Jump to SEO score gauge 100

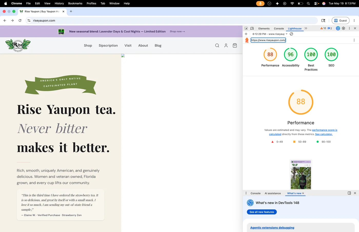coord(331,55)
